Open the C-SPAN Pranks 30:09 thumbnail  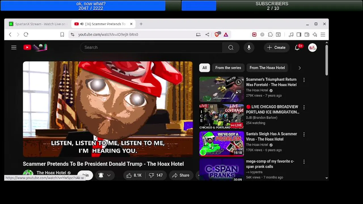221,169
